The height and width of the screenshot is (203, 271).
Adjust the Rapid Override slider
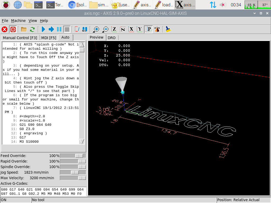(x=73, y=162)
